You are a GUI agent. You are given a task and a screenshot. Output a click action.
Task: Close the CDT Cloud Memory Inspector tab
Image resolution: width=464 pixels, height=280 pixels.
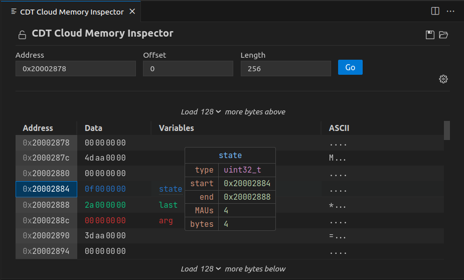[132, 11]
